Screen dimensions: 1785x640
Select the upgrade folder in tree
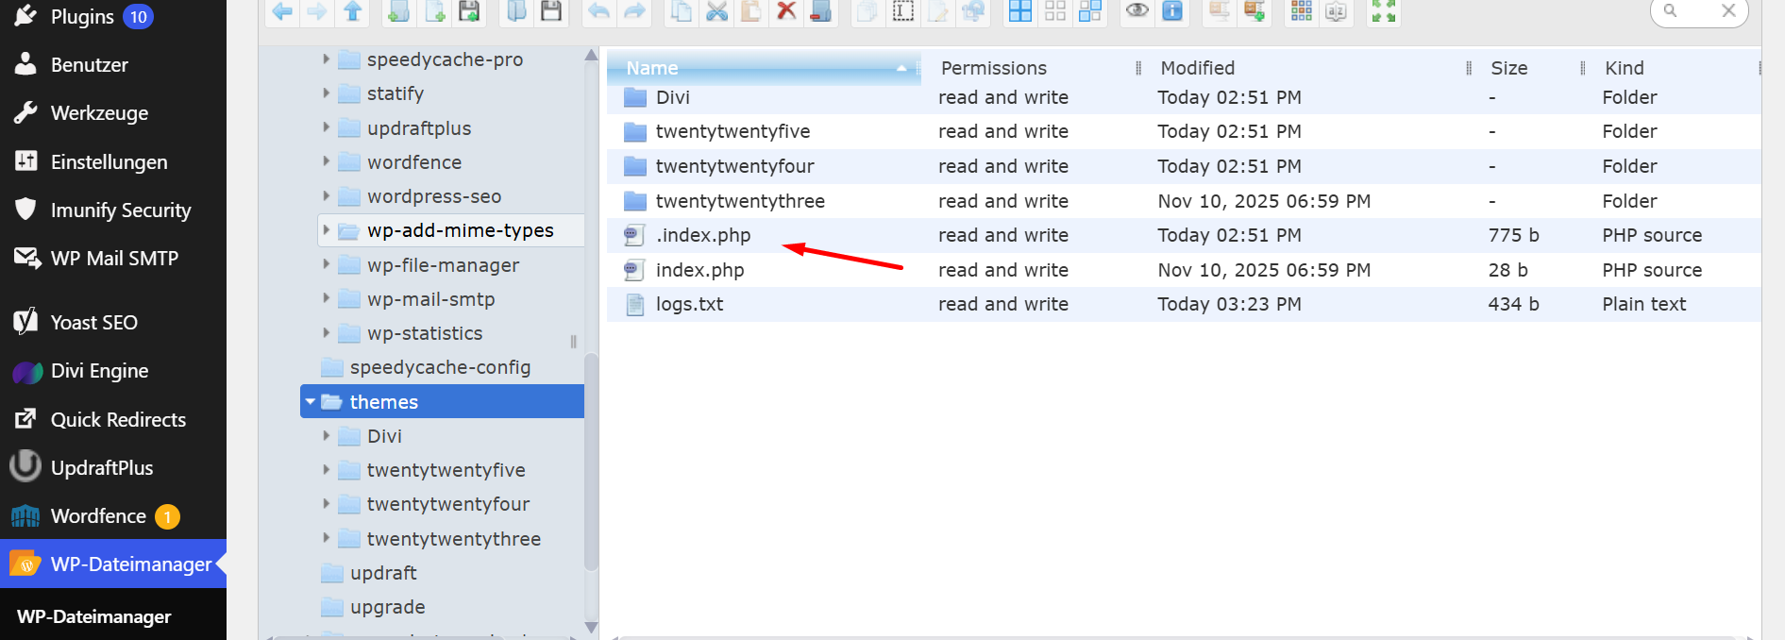click(x=387, y=607)
